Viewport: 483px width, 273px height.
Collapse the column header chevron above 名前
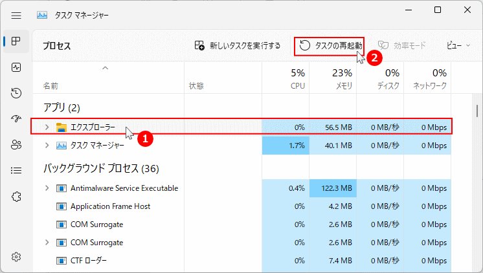click(x=106, y=68)
